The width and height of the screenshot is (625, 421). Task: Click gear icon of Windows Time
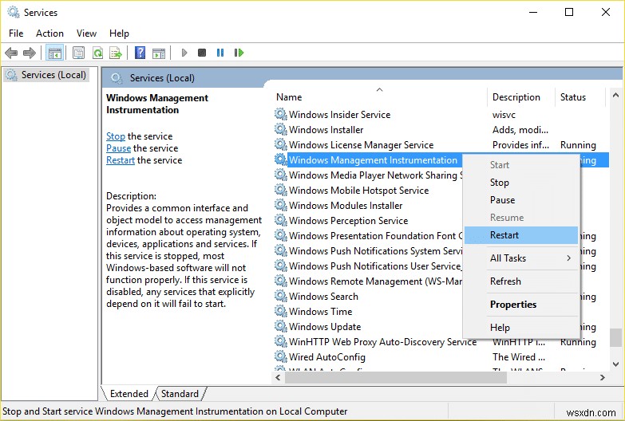pos(281,311)
